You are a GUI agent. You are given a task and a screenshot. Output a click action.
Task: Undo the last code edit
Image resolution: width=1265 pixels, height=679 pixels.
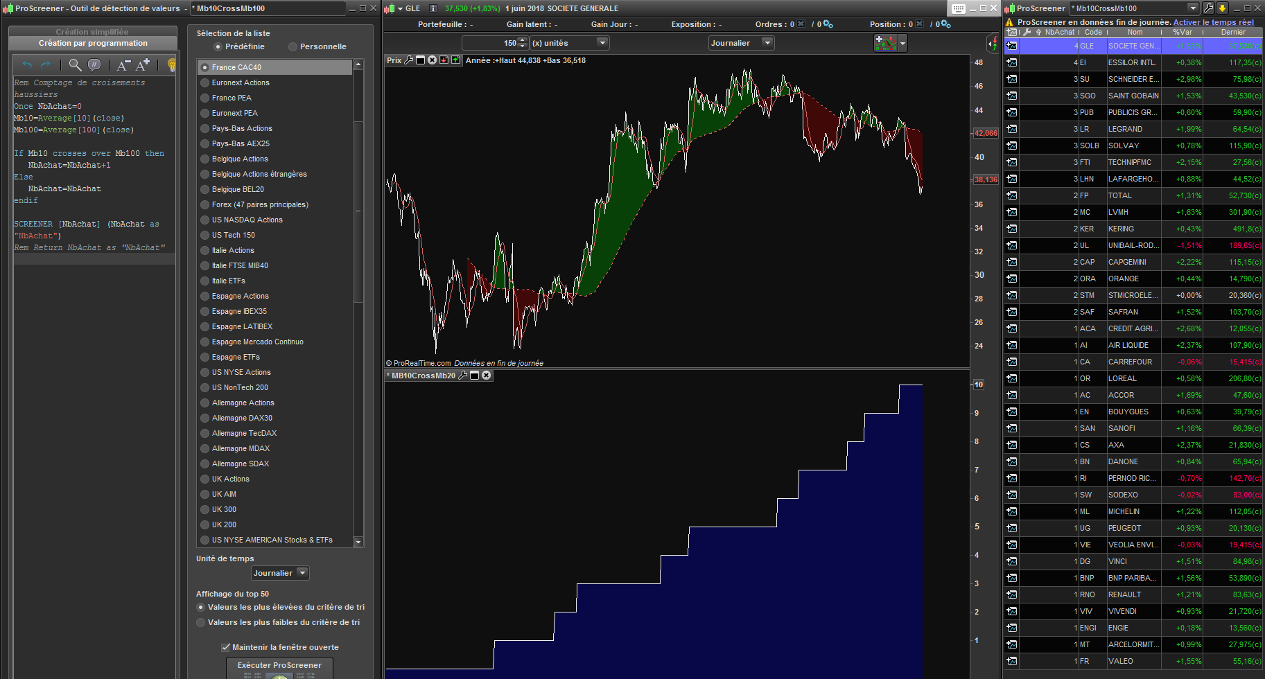27,65
